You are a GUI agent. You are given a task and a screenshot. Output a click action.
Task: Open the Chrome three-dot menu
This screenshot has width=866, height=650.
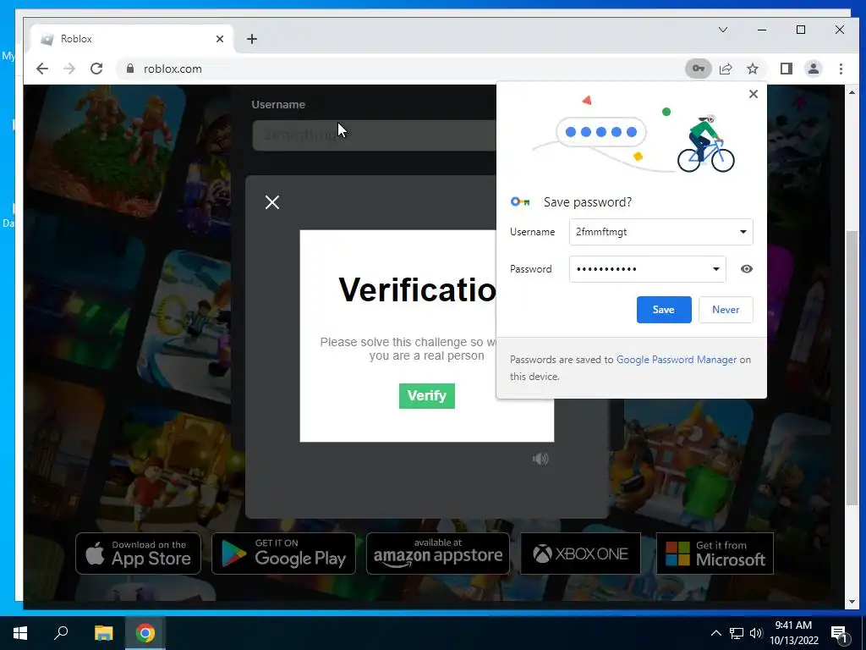[841, 69]
